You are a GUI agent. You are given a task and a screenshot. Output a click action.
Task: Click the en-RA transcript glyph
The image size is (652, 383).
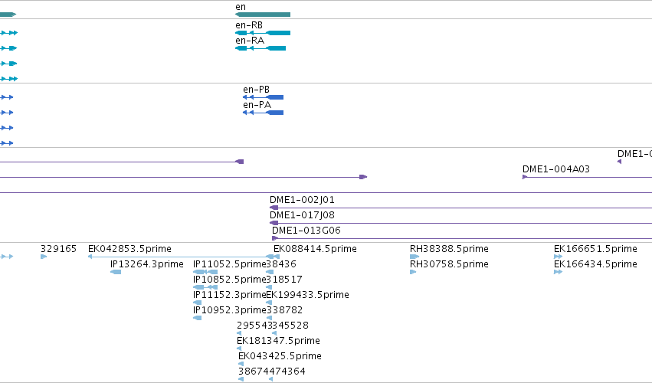pos(260,48)
